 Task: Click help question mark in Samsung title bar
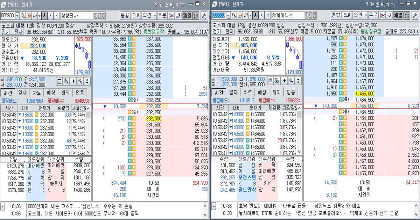156,4
